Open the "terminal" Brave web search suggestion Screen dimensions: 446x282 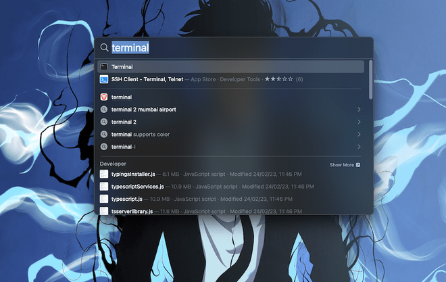click(230, 97)
